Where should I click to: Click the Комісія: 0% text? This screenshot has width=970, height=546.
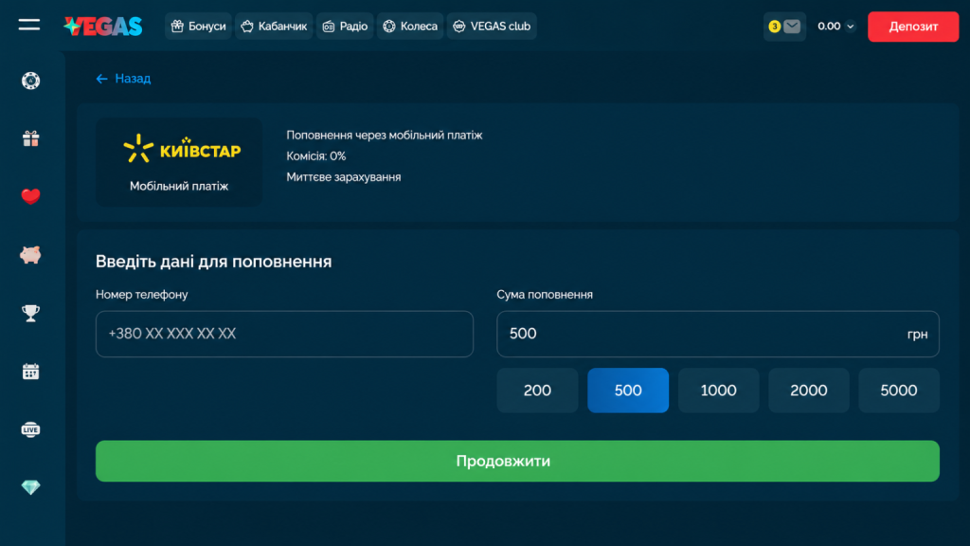[x=316, y=156]
